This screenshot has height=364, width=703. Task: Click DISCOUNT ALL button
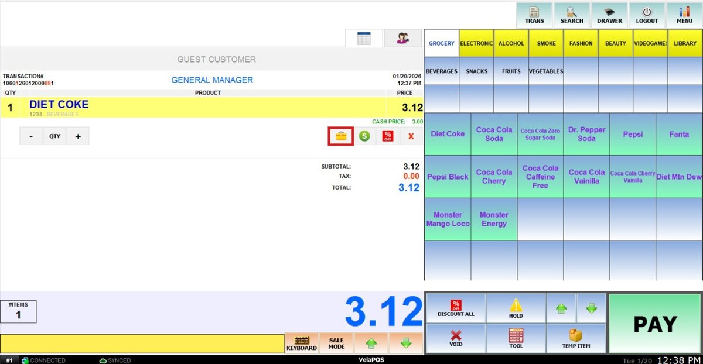[x=456, y=308]
